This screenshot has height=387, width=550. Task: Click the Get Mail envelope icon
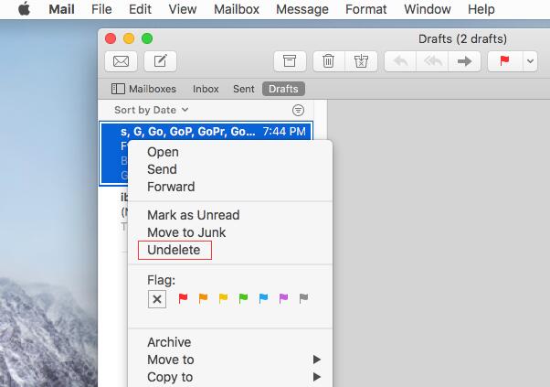[120, 61]
